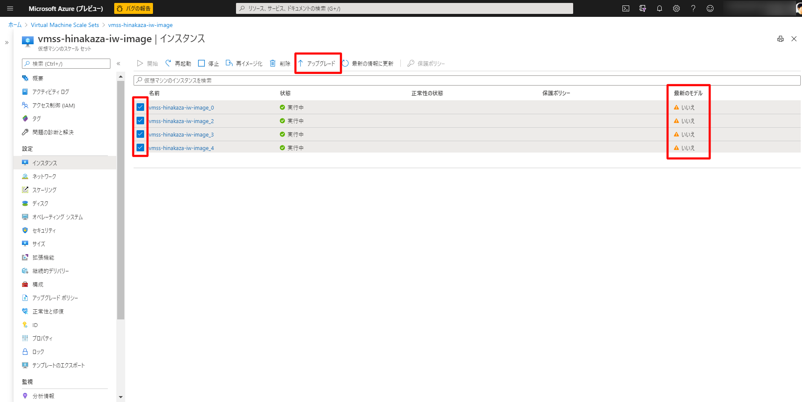The image size is (802, 402).
Task: Send feedback using the smiley icon
Action: pos(710,8)
